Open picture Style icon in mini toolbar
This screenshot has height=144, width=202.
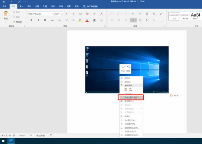coord(123,69)
